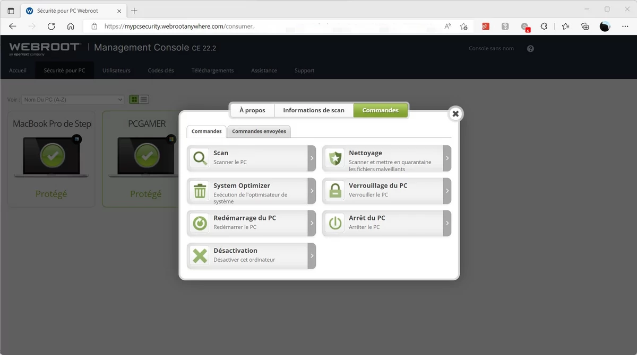Click Désactiver cet ordinateur text
Screen dimensions: 637x355
(x=244, y=260)
